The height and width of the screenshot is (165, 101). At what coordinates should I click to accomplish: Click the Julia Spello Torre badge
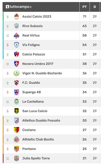point(17,158)
